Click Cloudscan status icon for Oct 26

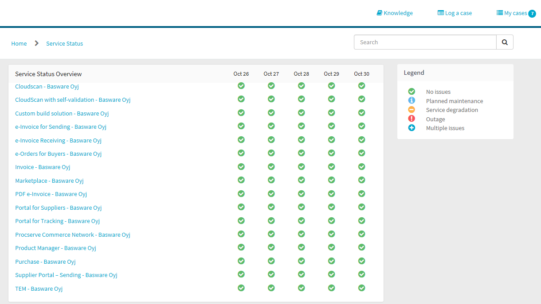[x=241, y=85]
